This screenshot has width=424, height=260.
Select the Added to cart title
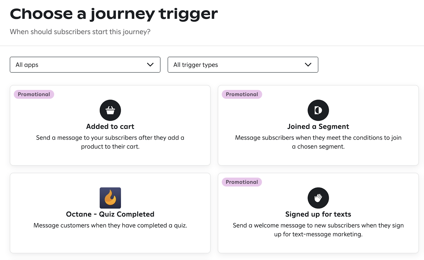pyautogui.click(x=110, y=127)
